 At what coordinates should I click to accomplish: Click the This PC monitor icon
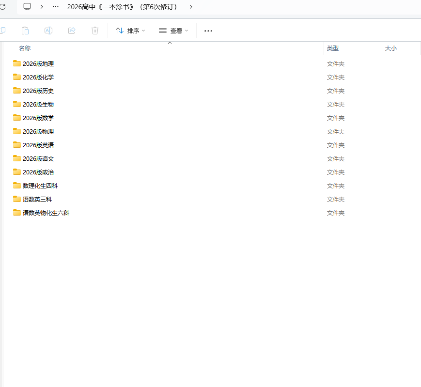pyautogui.click(x=27, y=6)
